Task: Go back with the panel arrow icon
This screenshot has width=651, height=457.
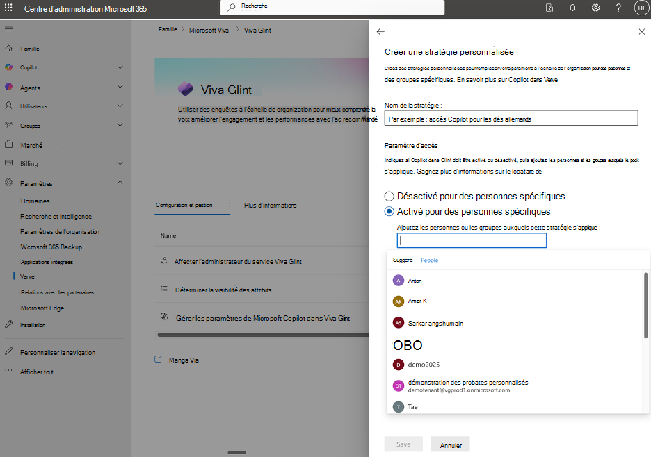Action: click(x=380, y=31)
